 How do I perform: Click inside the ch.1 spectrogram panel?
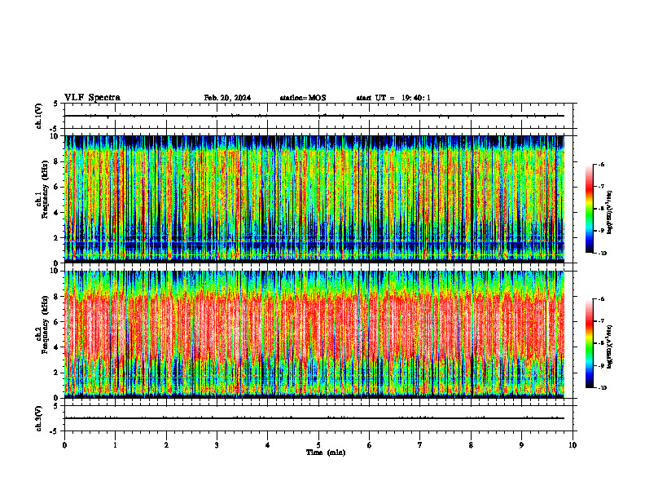(314, 199)
